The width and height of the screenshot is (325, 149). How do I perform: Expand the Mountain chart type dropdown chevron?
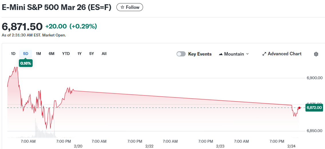(x=247, y=54)
